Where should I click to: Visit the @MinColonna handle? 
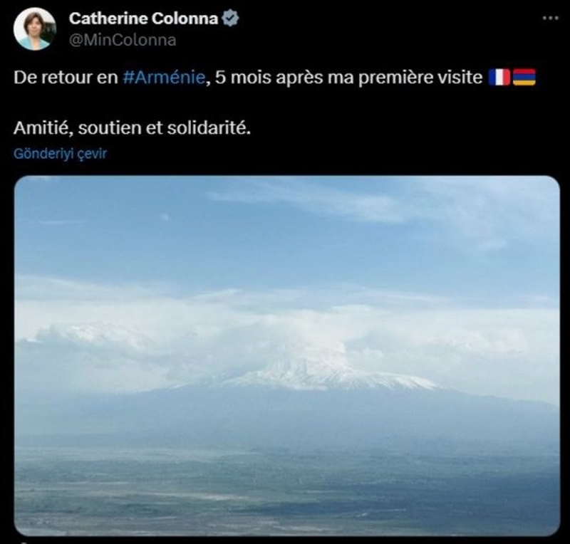click(123, 40)
